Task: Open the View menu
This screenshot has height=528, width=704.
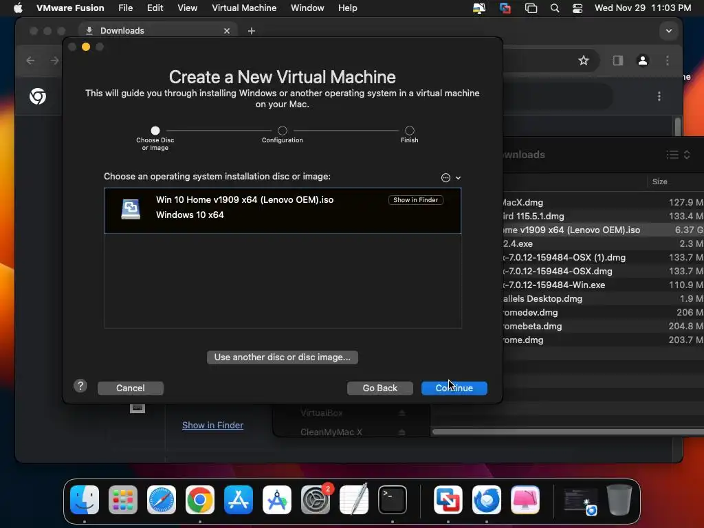Action: [187, 8]
